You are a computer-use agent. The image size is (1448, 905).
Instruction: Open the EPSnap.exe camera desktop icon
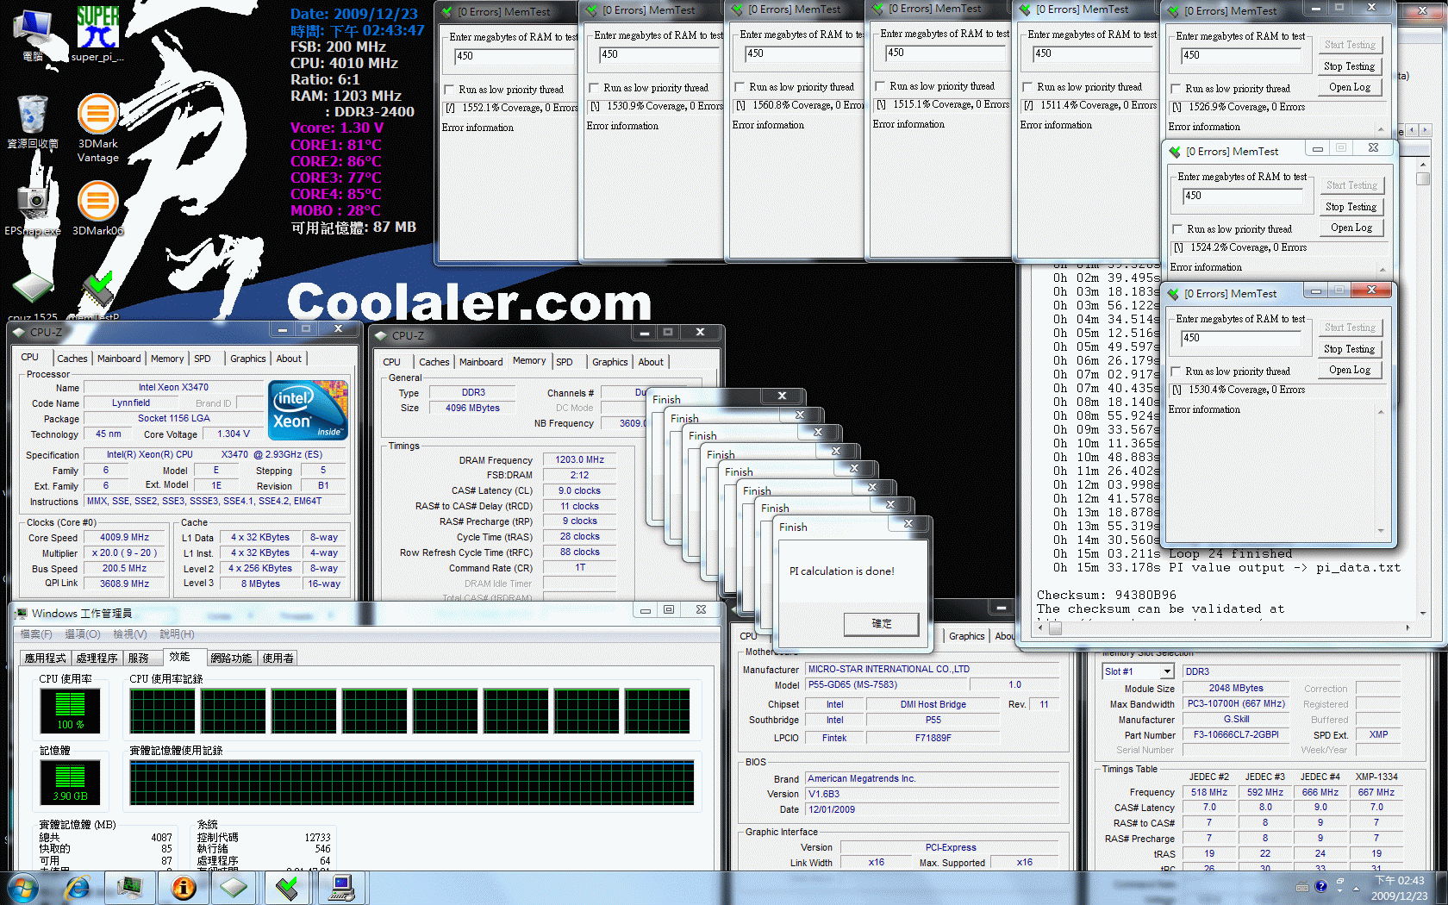[33, 209]
